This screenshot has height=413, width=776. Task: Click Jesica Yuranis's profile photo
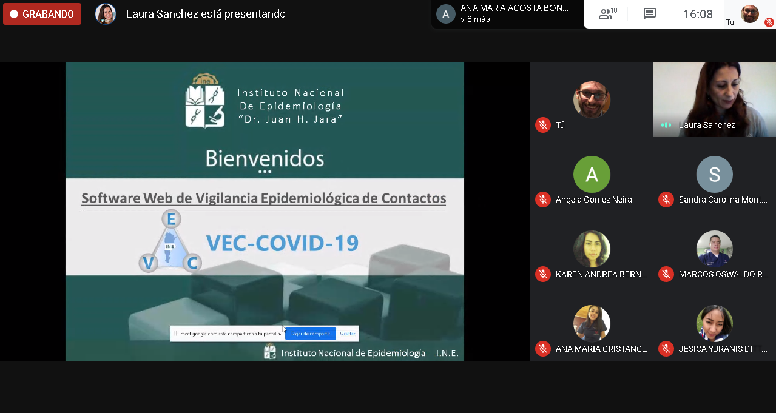tap(714, 324)
